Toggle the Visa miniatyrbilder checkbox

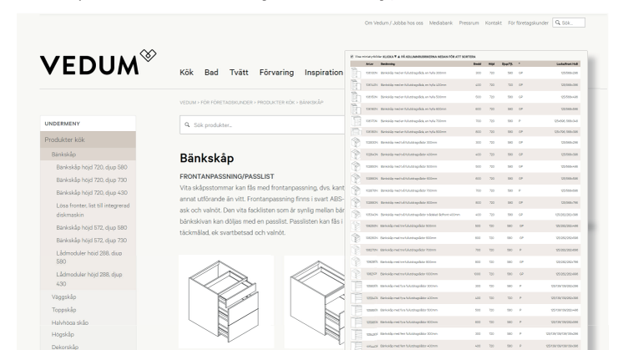tap(352, 57)
